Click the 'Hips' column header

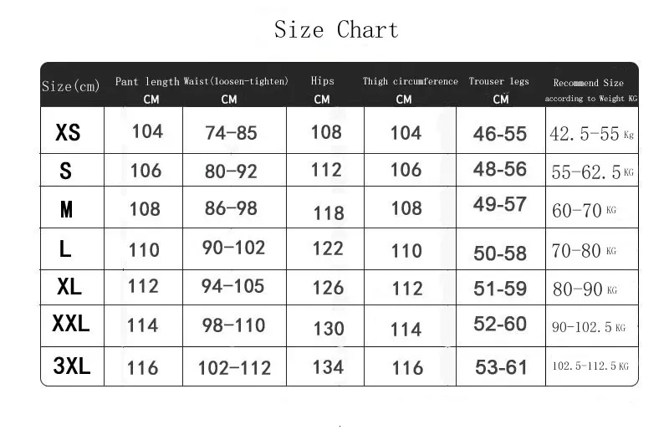pyautogui.click(x=322, y=81)
